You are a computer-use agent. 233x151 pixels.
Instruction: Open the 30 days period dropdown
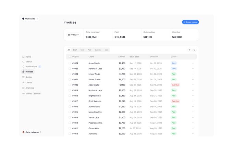click(74, 35)
